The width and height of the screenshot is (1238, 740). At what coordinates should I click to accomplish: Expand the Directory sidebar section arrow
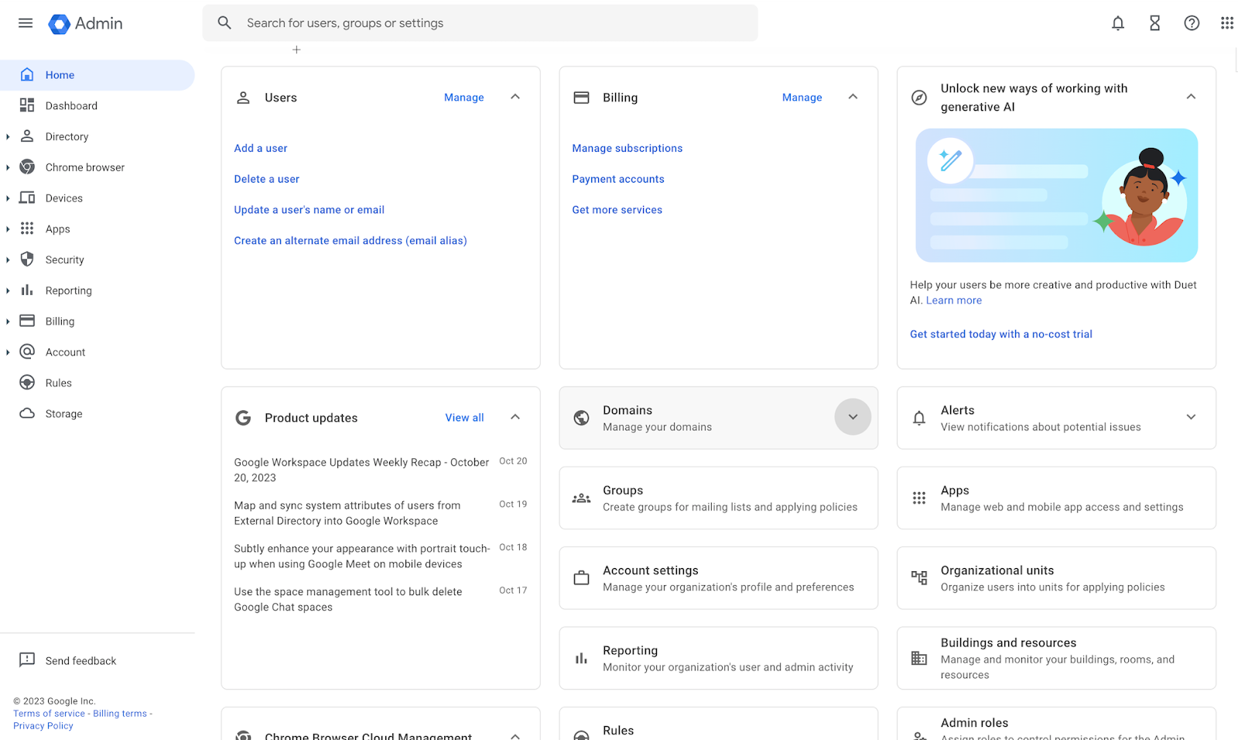click(x=8, y=137)
